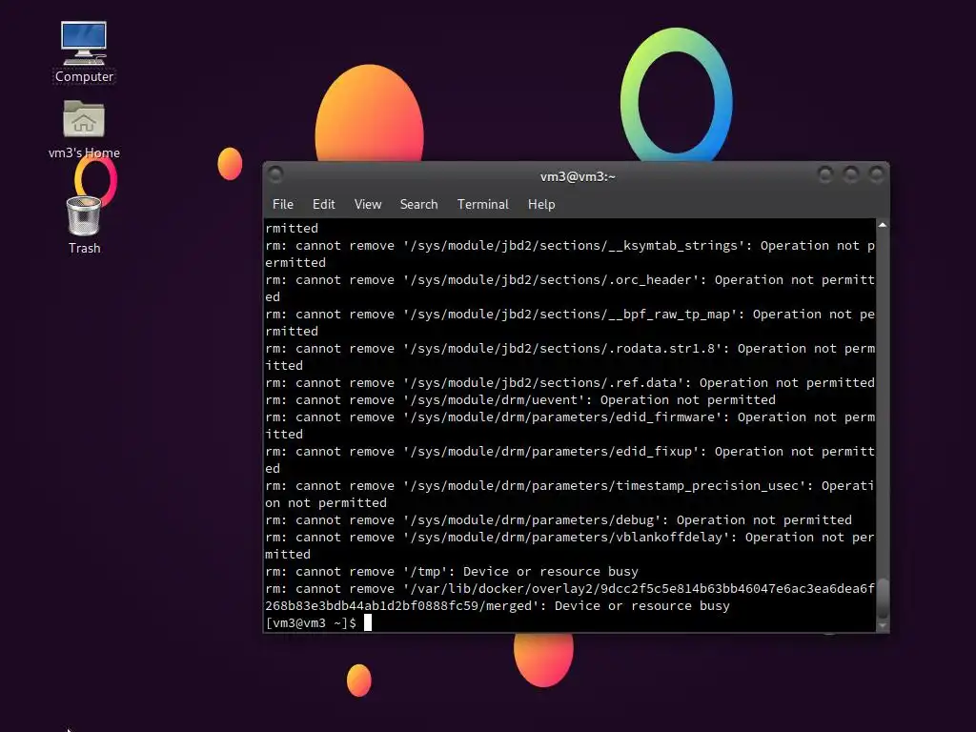Click the line with drm/uevent path
976x732 pixels.
pos(520,399)
